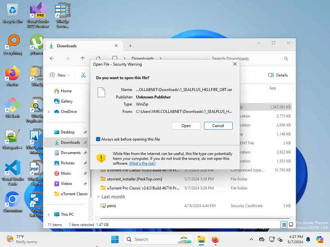Open Notepad++ desktop shortcut
Screen dimensions: 330x247
13,139
